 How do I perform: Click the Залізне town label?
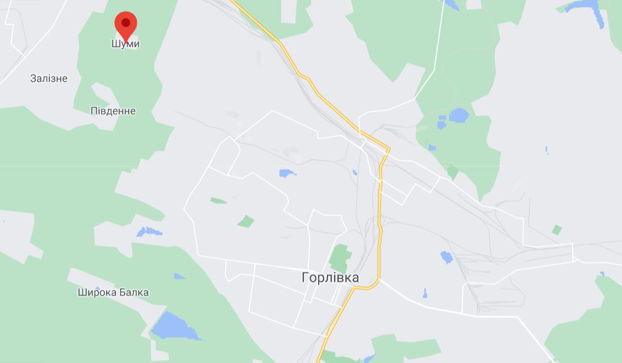[x=49, y=78]
